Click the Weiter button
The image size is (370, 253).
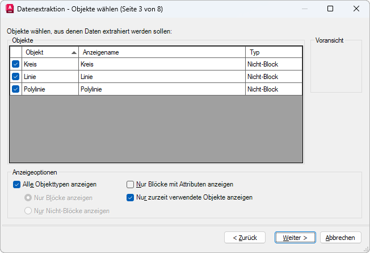tap(295, 238)
